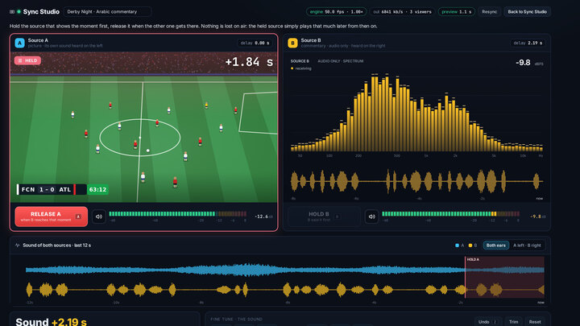Image resolution: width=580 pixels, height=326 pixels.
Task: Click Source A delay 0.00 s value
Action: 255,43
